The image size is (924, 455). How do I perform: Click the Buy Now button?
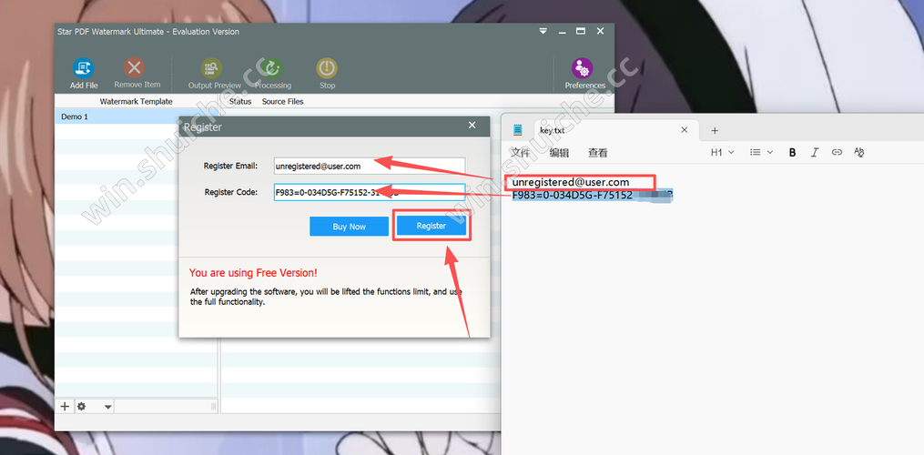click(349, 227)
